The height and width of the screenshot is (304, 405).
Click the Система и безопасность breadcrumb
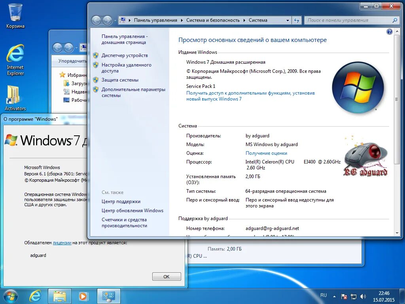[x=213, y=20]
